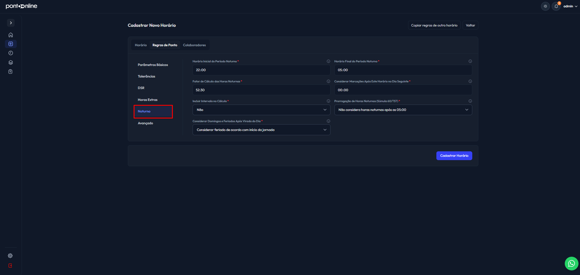Open the Prorrogação de Horas Noturnas dropdown
Viewport: 580px width, 275px height.
pyautogui.click(x=403, y=110)
